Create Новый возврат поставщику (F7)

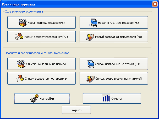click(x=41, y=37)
